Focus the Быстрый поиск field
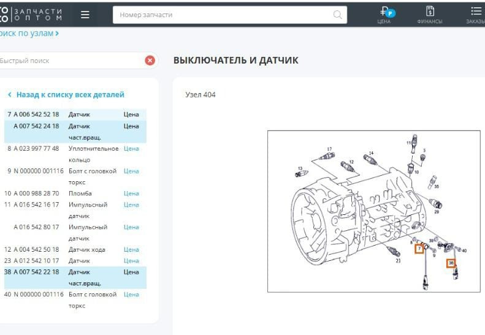Viewport: 485px width, 335px height. click(71, 61)
